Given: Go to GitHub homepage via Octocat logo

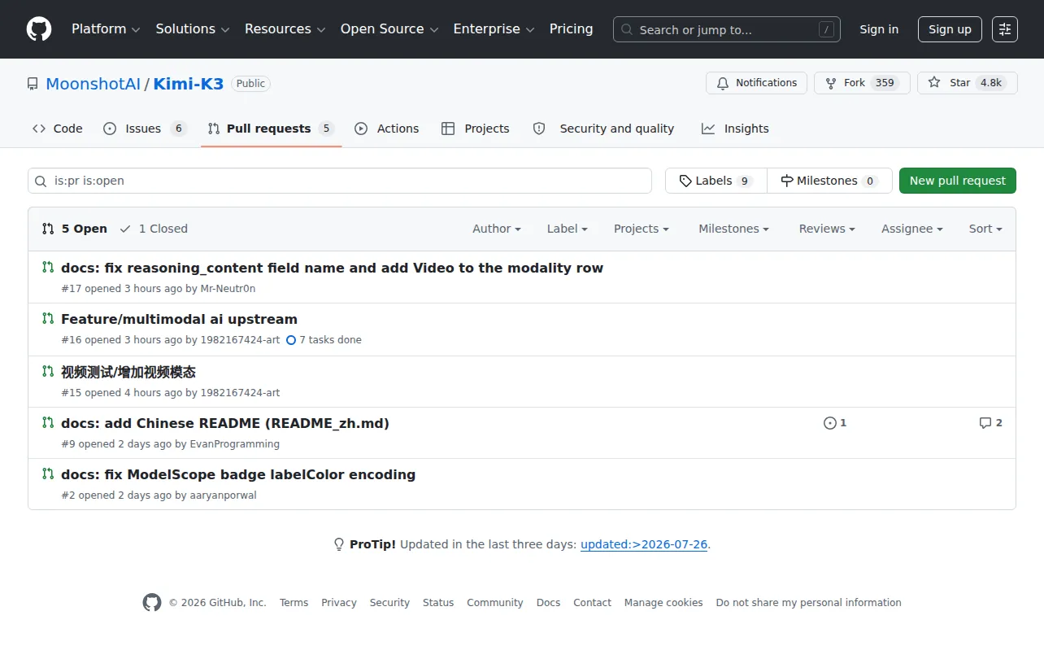Looking at the screenshot, I should coord(39,29).
